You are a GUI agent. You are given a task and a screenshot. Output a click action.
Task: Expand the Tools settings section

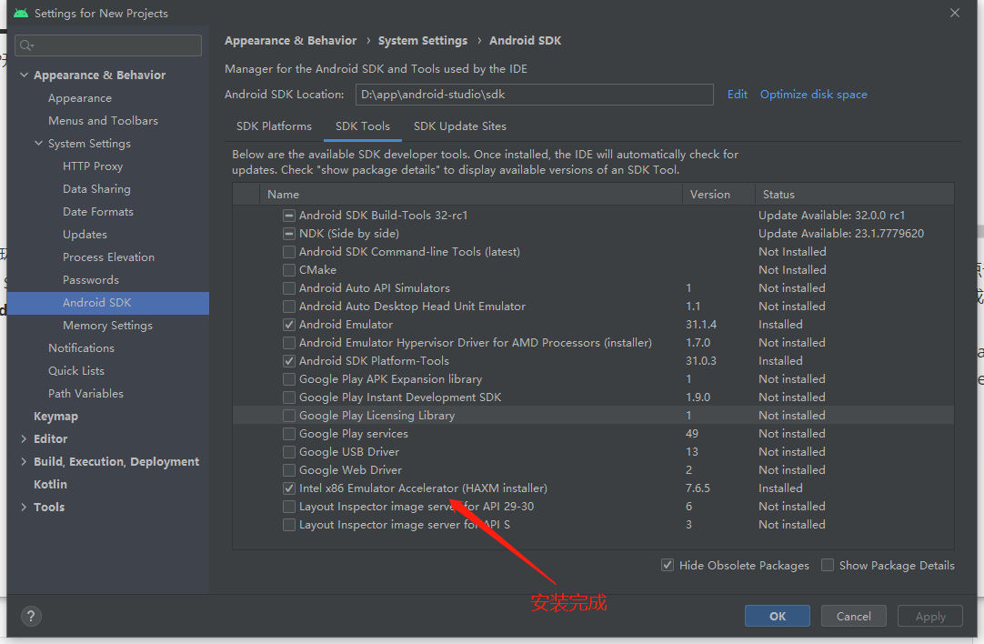click(24, 508)
